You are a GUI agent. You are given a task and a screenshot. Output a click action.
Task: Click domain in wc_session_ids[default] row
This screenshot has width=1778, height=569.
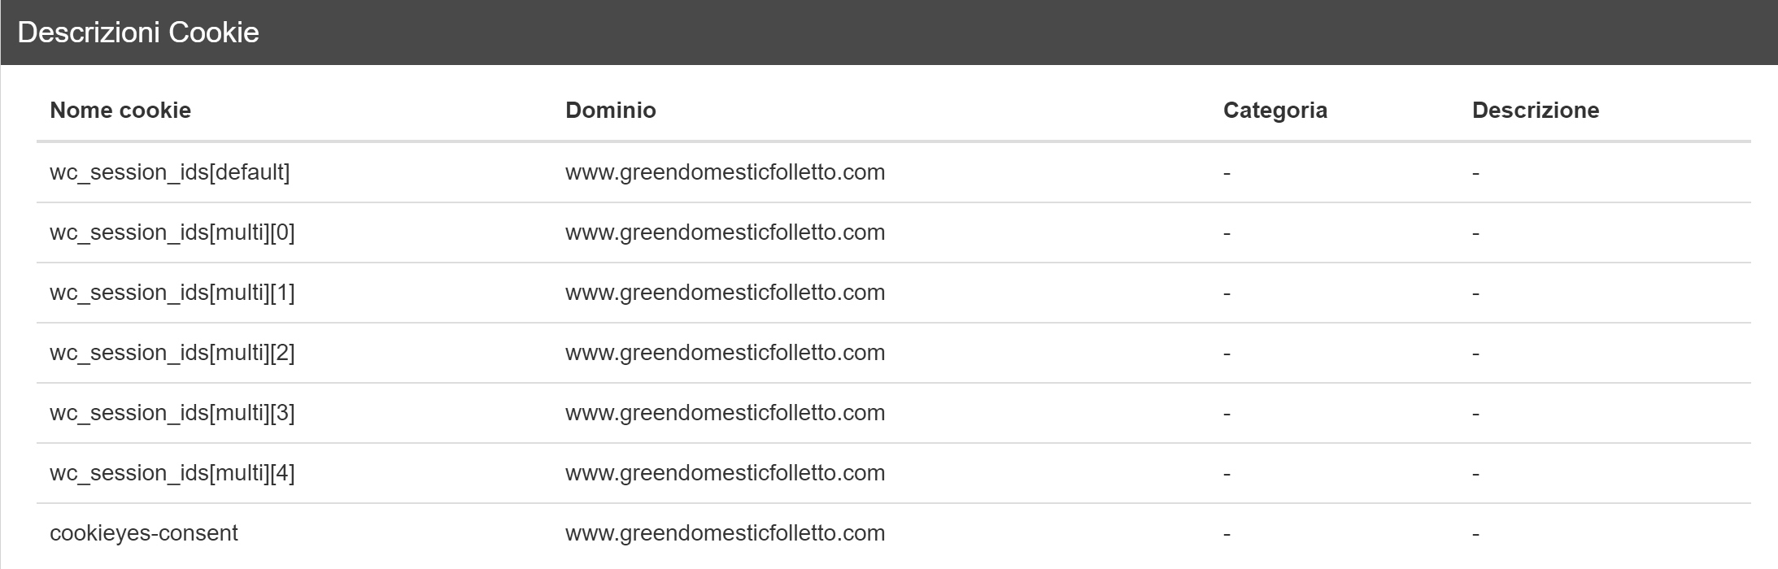(726, 172)
